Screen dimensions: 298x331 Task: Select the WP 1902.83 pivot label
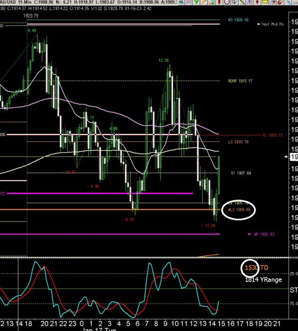(264, 234)
